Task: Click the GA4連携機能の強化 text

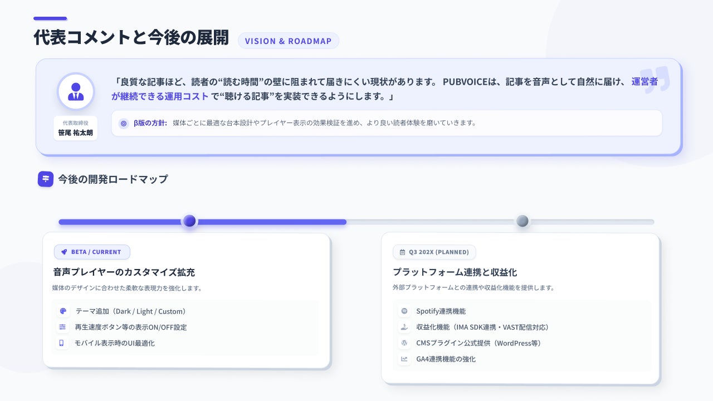Action: point(446,359)
